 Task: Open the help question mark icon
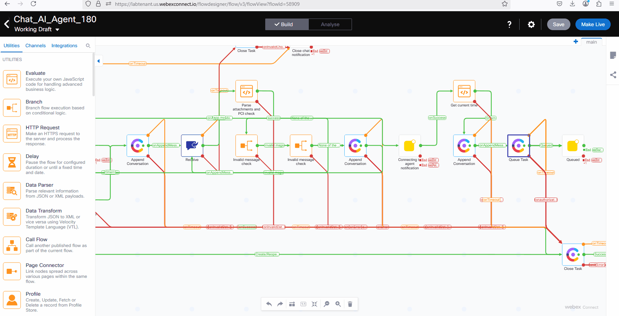(x=509, y=24)
